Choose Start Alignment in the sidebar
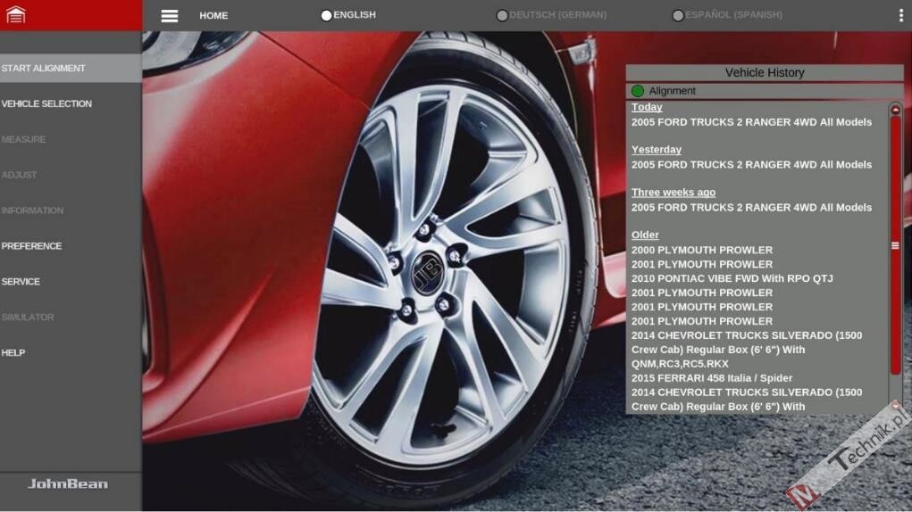This screenshot has height=512, width=912. click(x=71, y=68)
